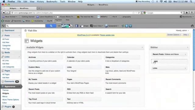Expand Screen Options dropdown
Image resolution: width=195 pixels, height=110 pixels.
click(174, 35)
